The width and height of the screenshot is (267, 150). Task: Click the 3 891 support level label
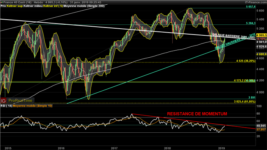coord(252,97)
